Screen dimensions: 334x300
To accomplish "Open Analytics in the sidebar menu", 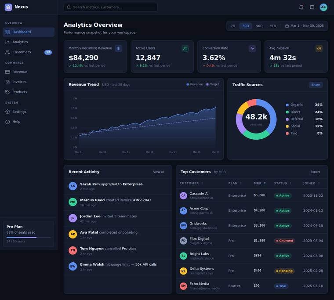I will click(x=29, y=42).
